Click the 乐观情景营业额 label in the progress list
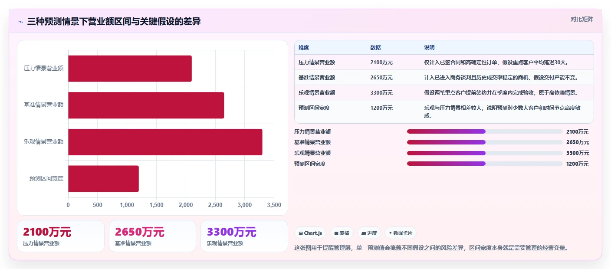This screenshot has width=611, height=269. pos(312,153)
